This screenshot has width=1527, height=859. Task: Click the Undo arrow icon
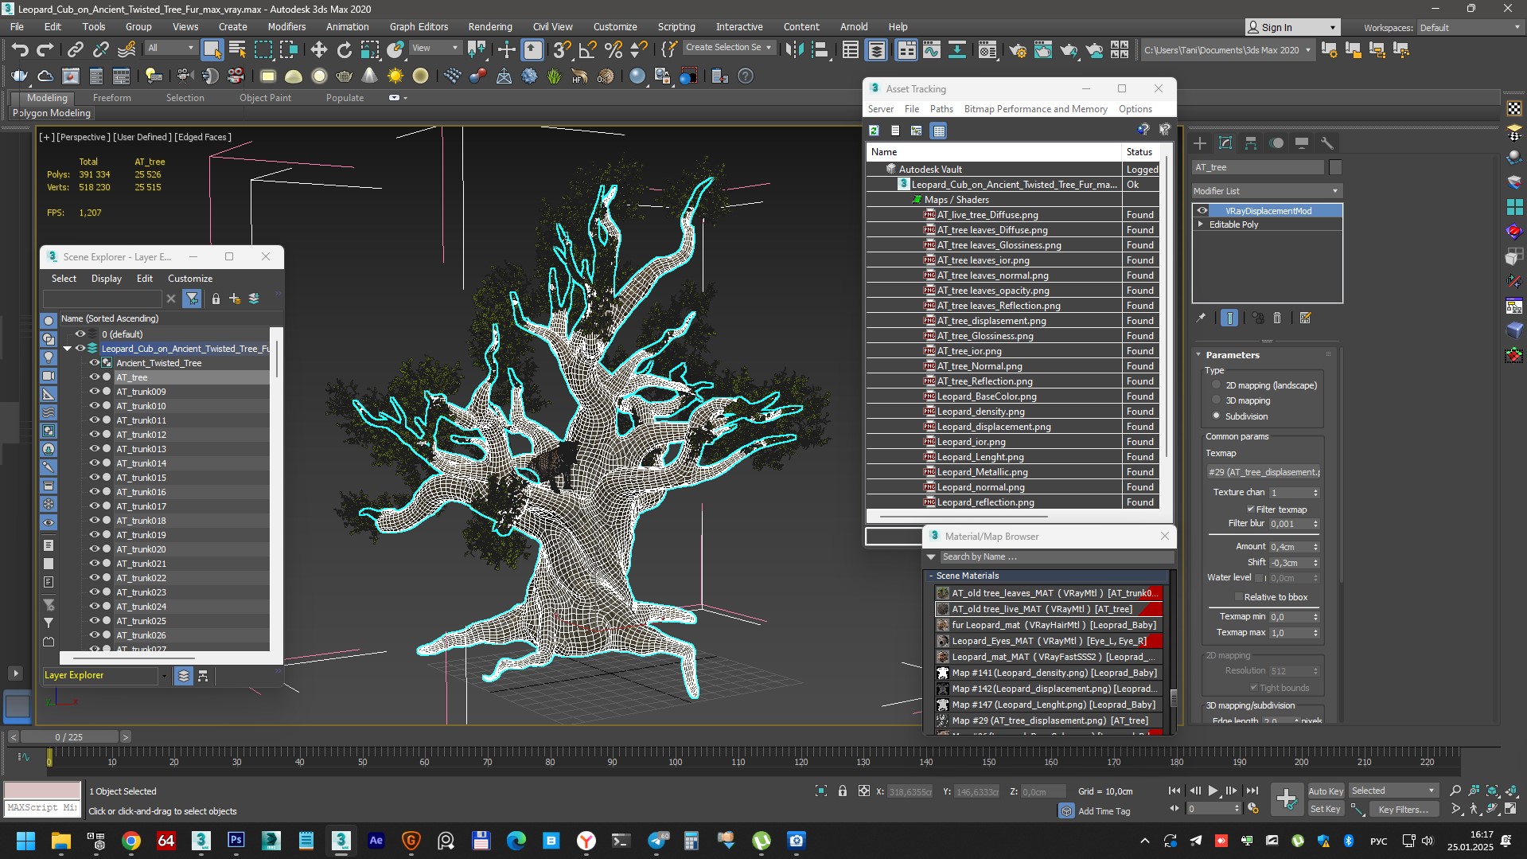click(x=20, y=50)
